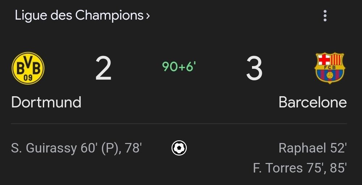Select the Barcelone team name
Viewport: 362px width, 185px height.
[x=312, y=103]
